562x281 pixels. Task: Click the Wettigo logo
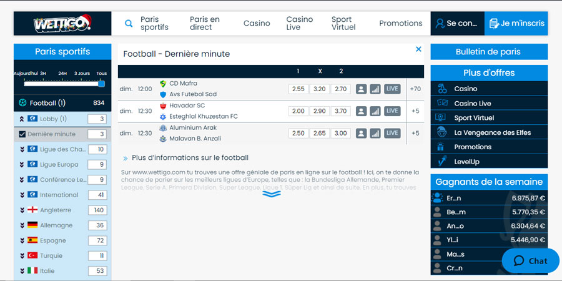pos(62,24)
